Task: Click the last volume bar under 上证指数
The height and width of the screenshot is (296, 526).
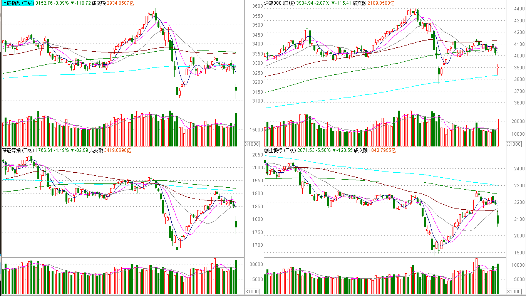Action: click(x=236, y=129)
